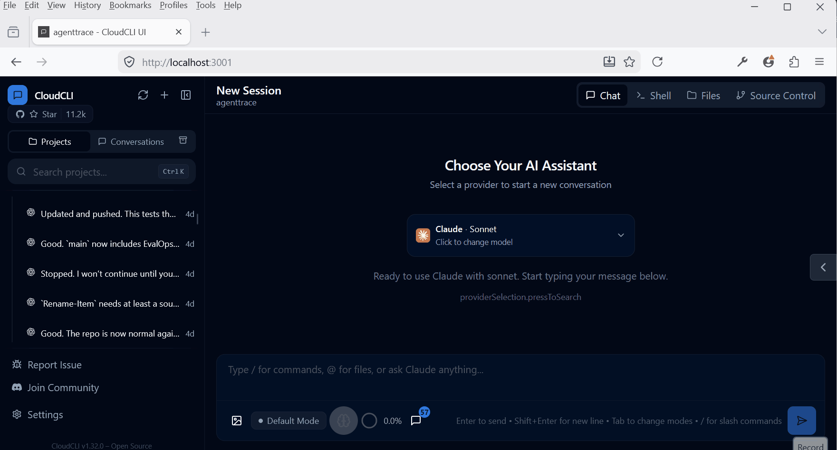The height and width of the screenshot is (450, 837).
Task: Open the browser extensions puzzle icon
Action: point(794,62)
